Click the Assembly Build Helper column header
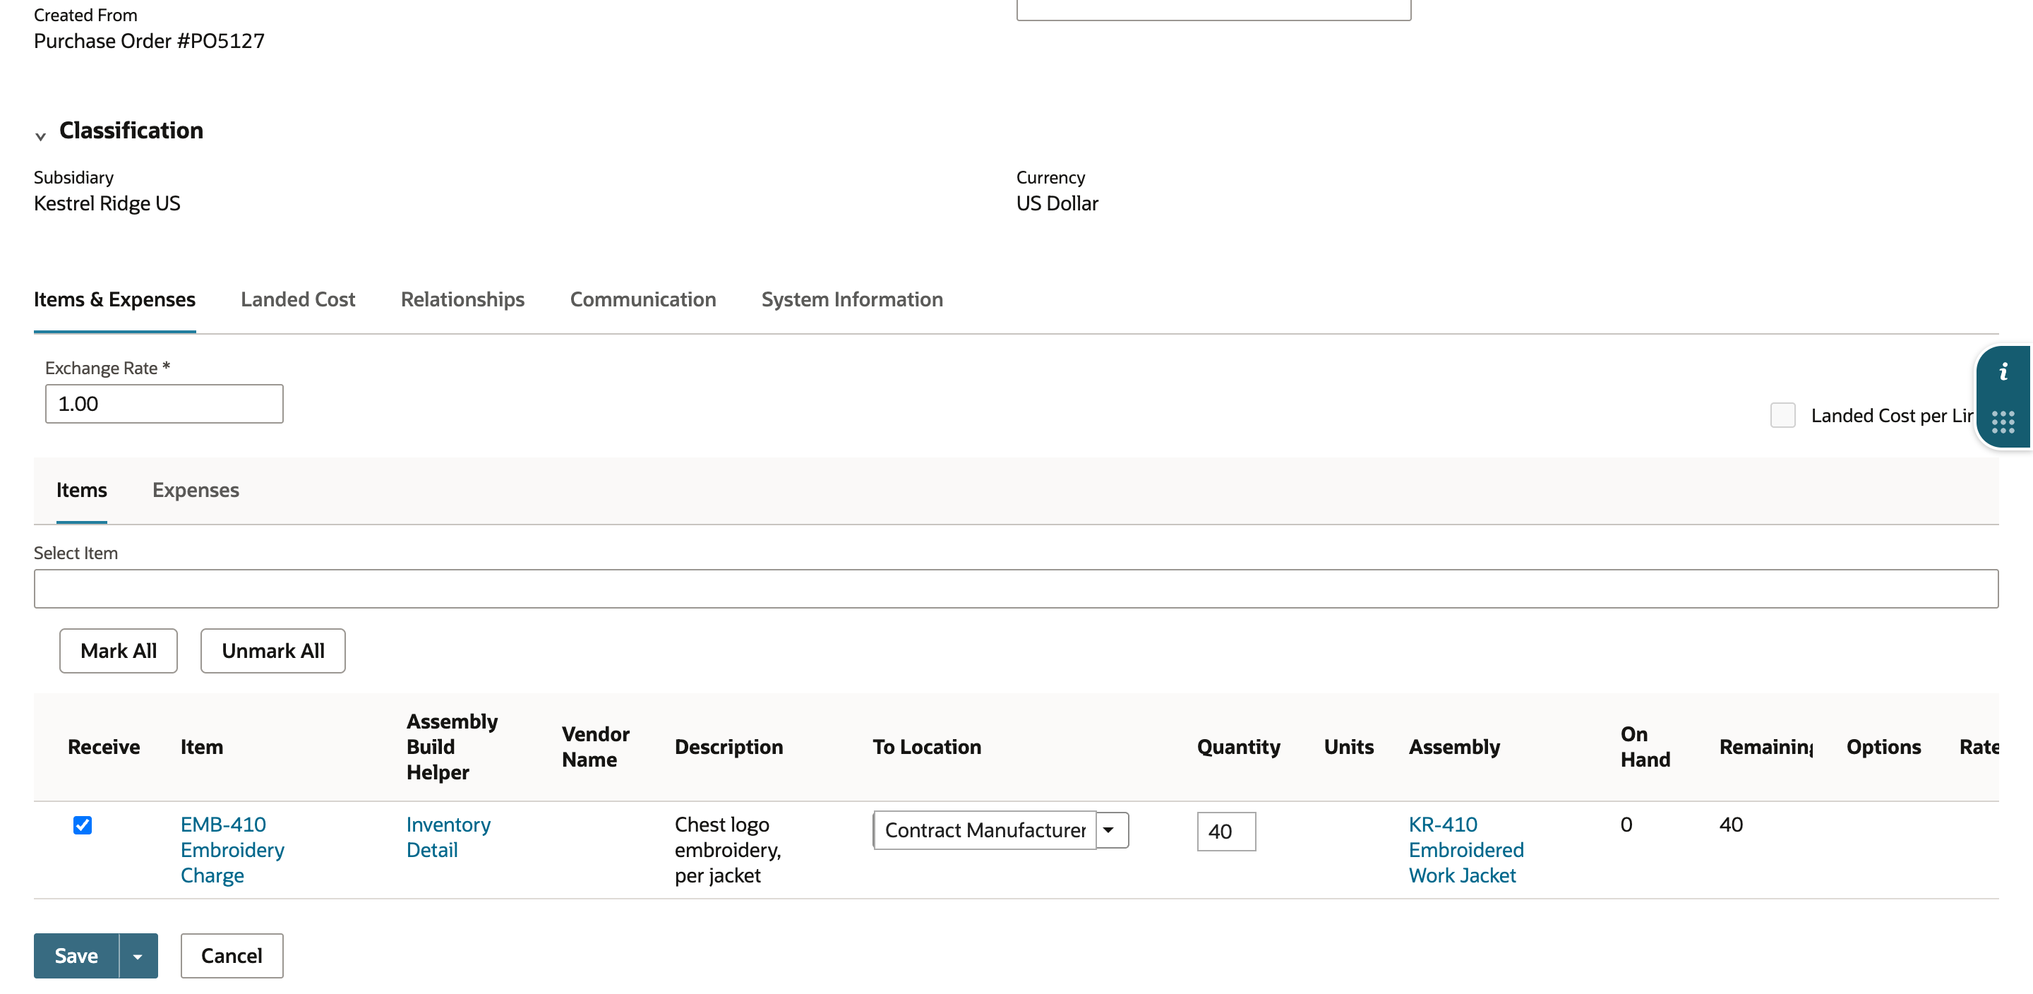Screen dimensions: 2033x994 452,747
